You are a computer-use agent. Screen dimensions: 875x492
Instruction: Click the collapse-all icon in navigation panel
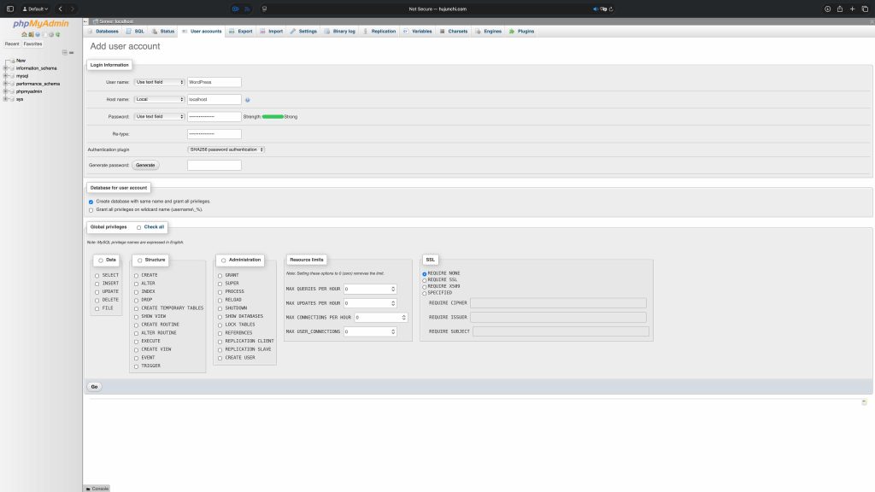point(64,52)
